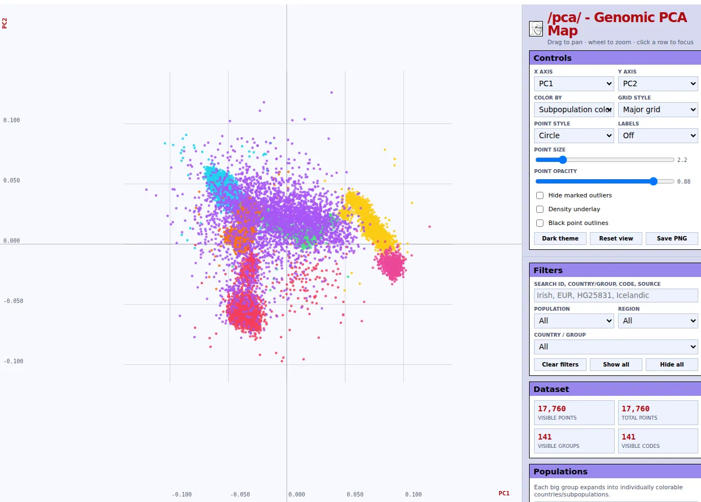Click the Hide all button
This screenshot has height=502, width=701.
pos(672,364)
